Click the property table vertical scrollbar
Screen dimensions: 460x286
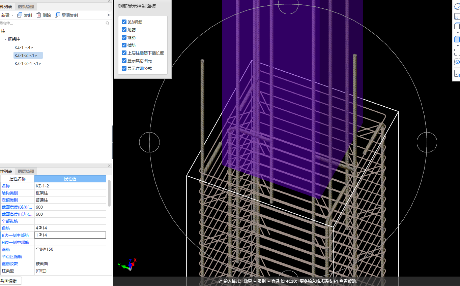coord(109,193)
